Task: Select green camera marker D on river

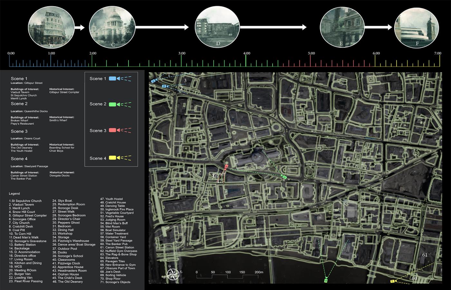Action: click(x=326, y=281)
